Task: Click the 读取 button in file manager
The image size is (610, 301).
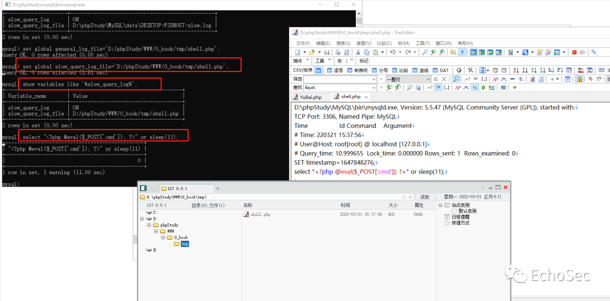Action: click(x=425, y=197)
